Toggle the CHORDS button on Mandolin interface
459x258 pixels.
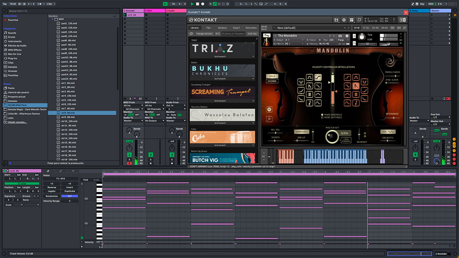pyautogui.click(x=272, y=81)
